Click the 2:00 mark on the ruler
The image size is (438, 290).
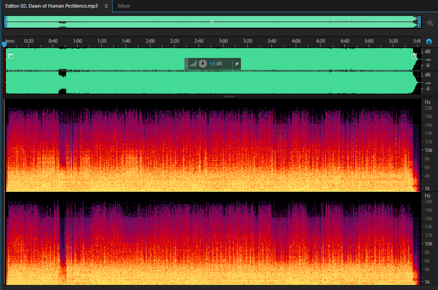click(x=150, y=41)
